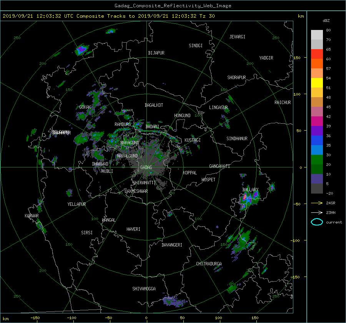Pick the light gray 70-80 dBZ swatch

(317, 35)
